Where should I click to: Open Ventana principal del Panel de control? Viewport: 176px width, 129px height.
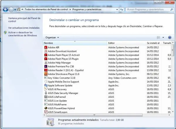click(x=24, y=20)
